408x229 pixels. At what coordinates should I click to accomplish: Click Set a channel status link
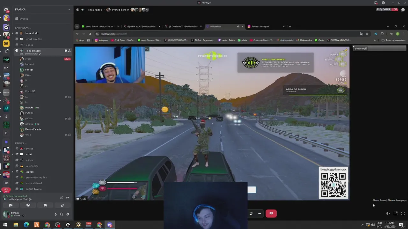30,54
